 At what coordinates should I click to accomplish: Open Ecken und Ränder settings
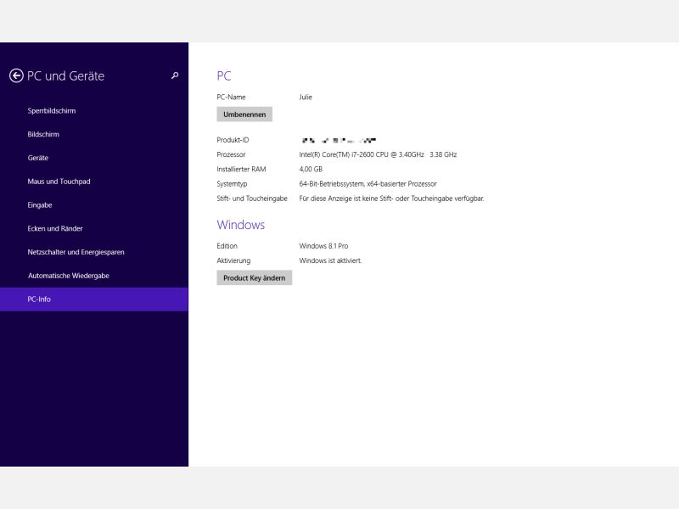[x=55, y=228]
